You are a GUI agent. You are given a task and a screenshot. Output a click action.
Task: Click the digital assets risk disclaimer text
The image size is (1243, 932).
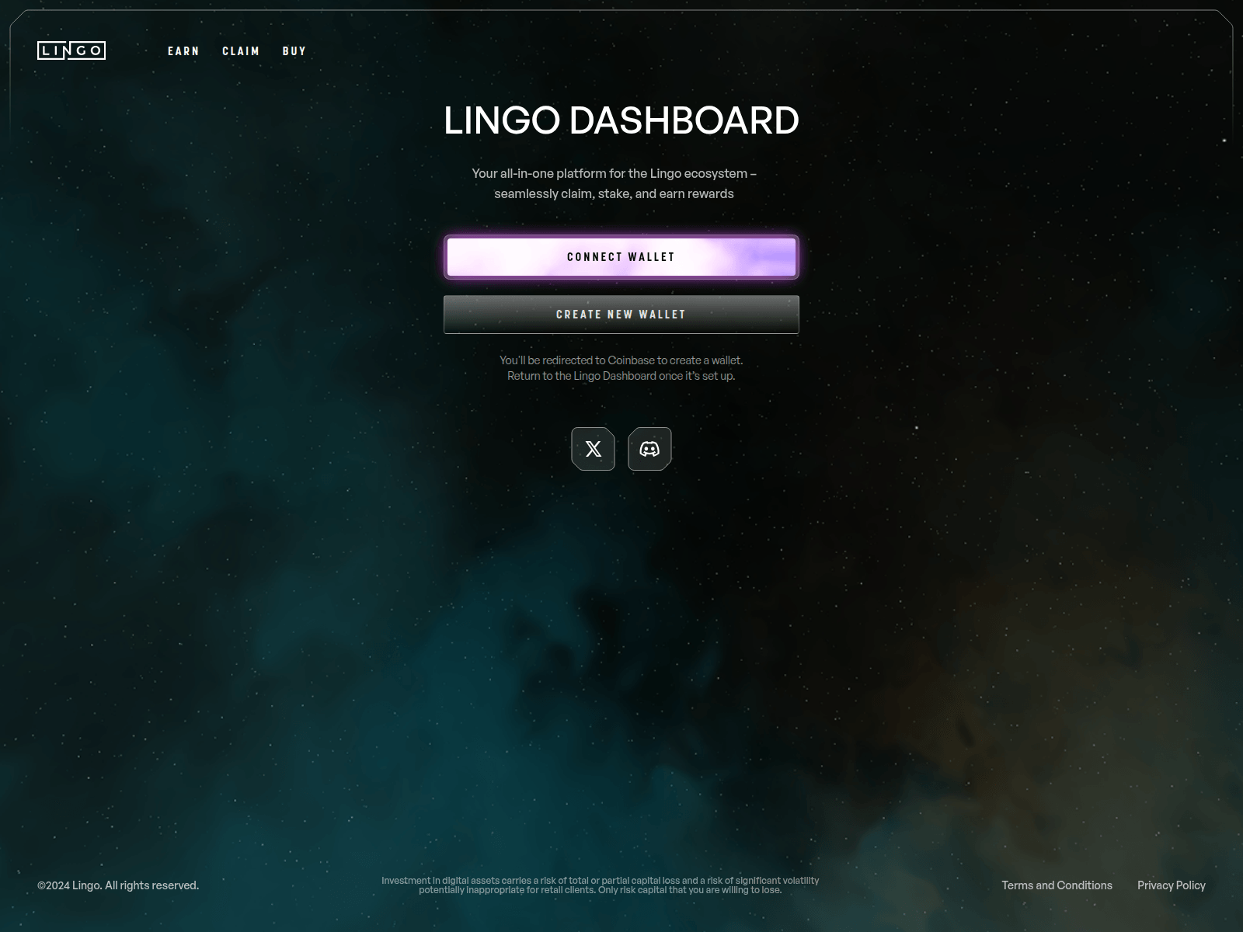click(x=600, y=885)
